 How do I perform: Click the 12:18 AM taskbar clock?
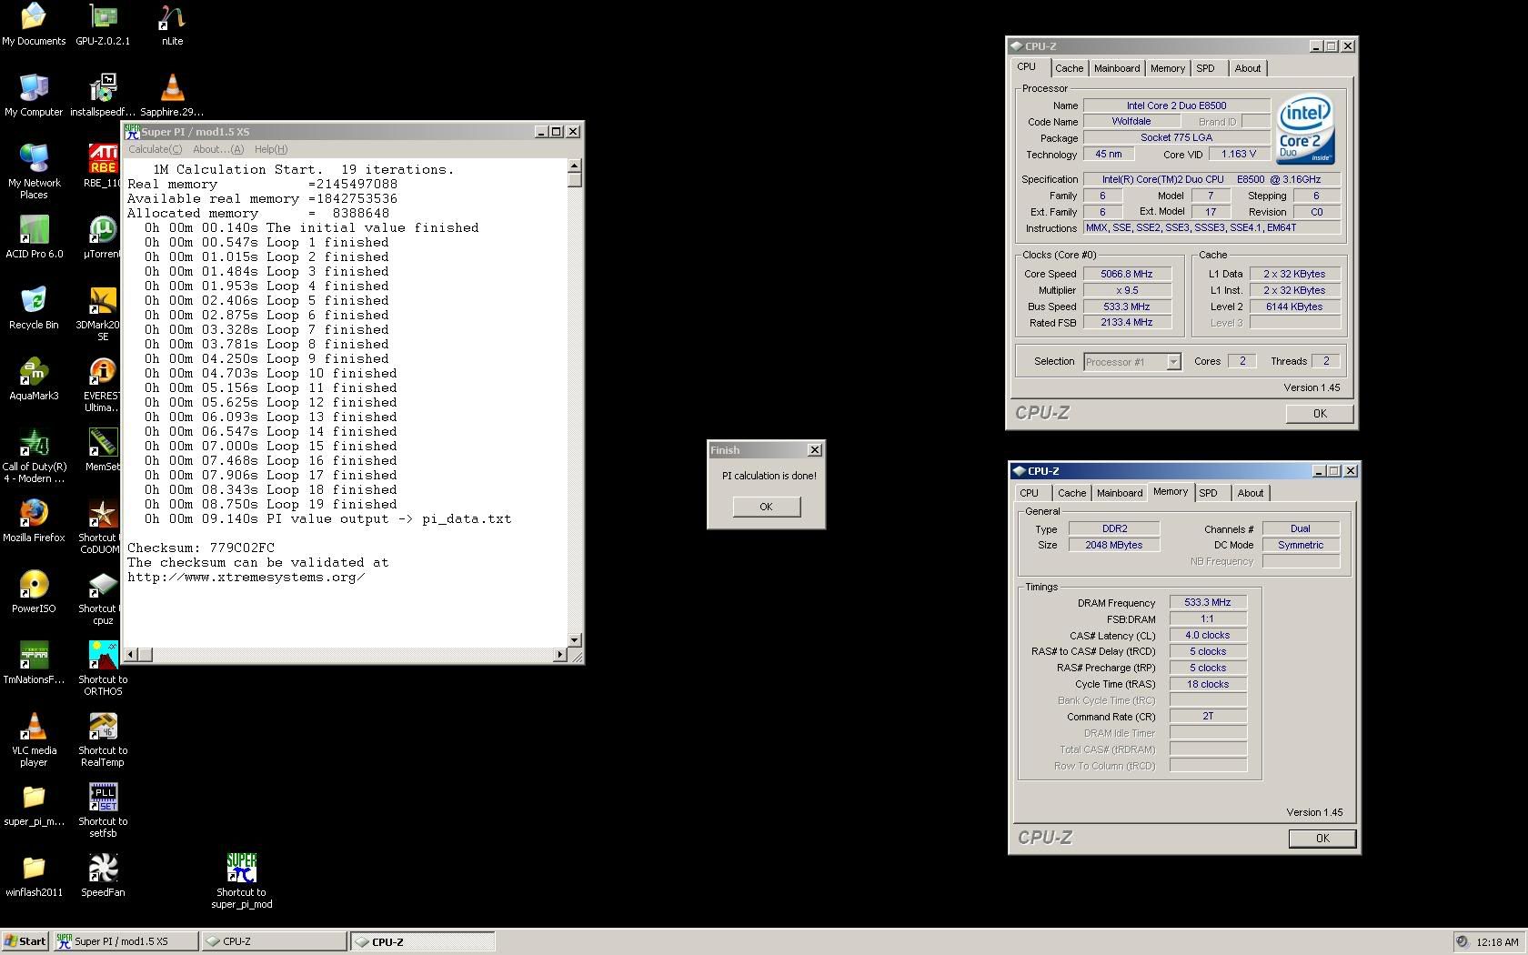[x=1497, y=942]
